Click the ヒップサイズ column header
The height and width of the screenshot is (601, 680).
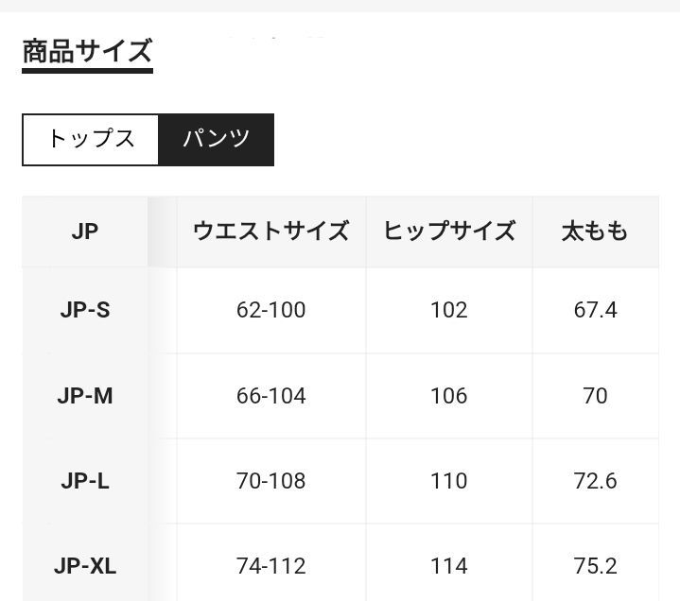[x=449, y=232]
